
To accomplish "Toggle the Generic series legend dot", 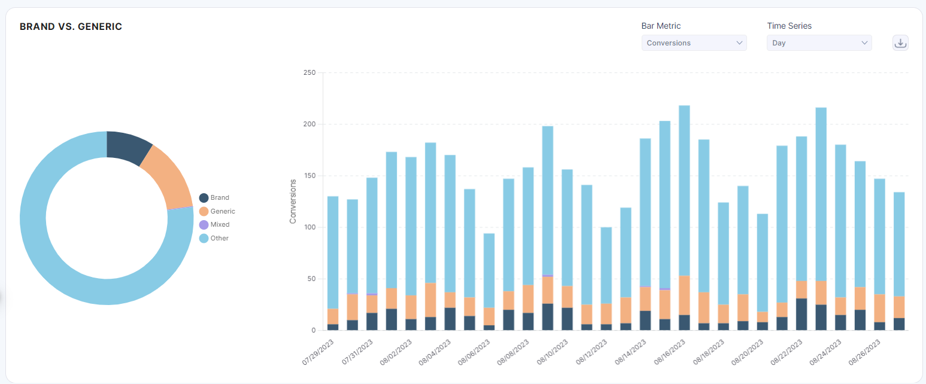I will coord(204,212).
